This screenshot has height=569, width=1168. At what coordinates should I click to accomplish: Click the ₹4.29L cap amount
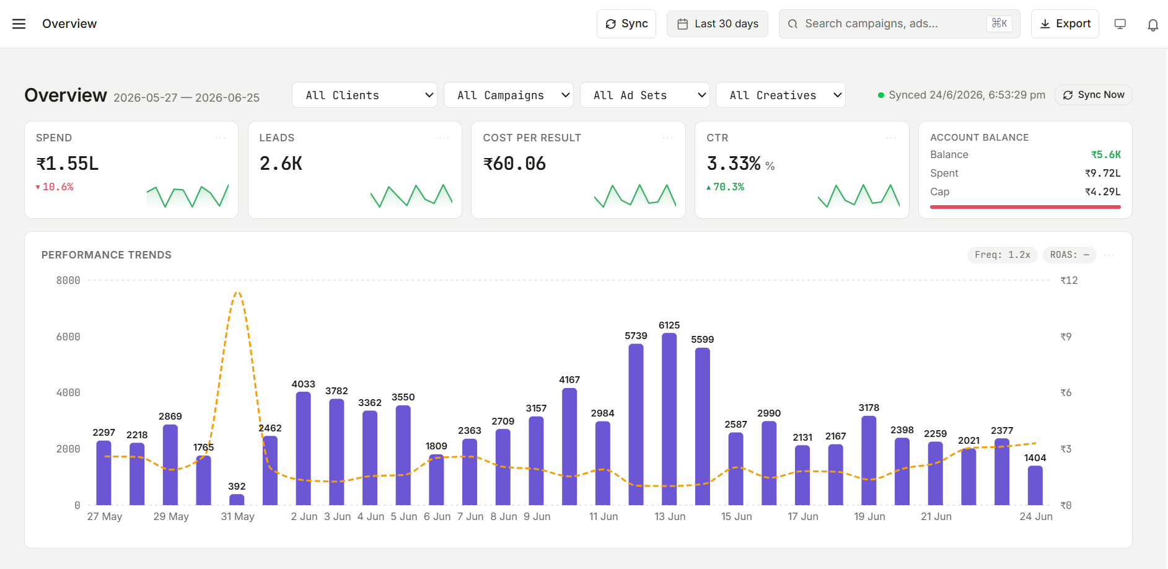click(x=1103, y=192)
